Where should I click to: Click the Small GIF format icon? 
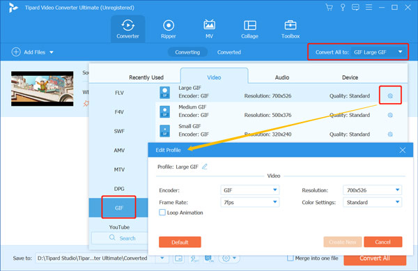coord(164,131)
